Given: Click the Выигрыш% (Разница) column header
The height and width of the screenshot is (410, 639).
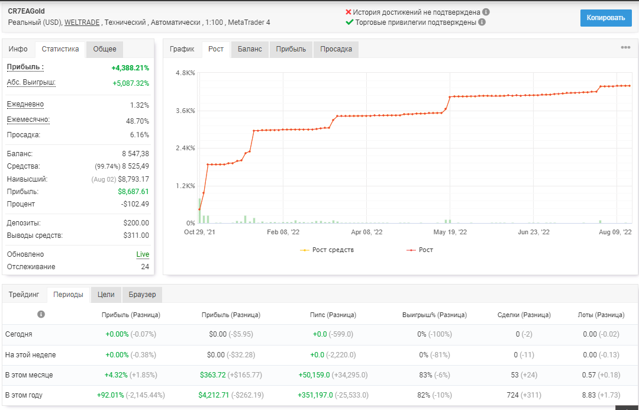Looking at the screenshot, I should point(434,315).
